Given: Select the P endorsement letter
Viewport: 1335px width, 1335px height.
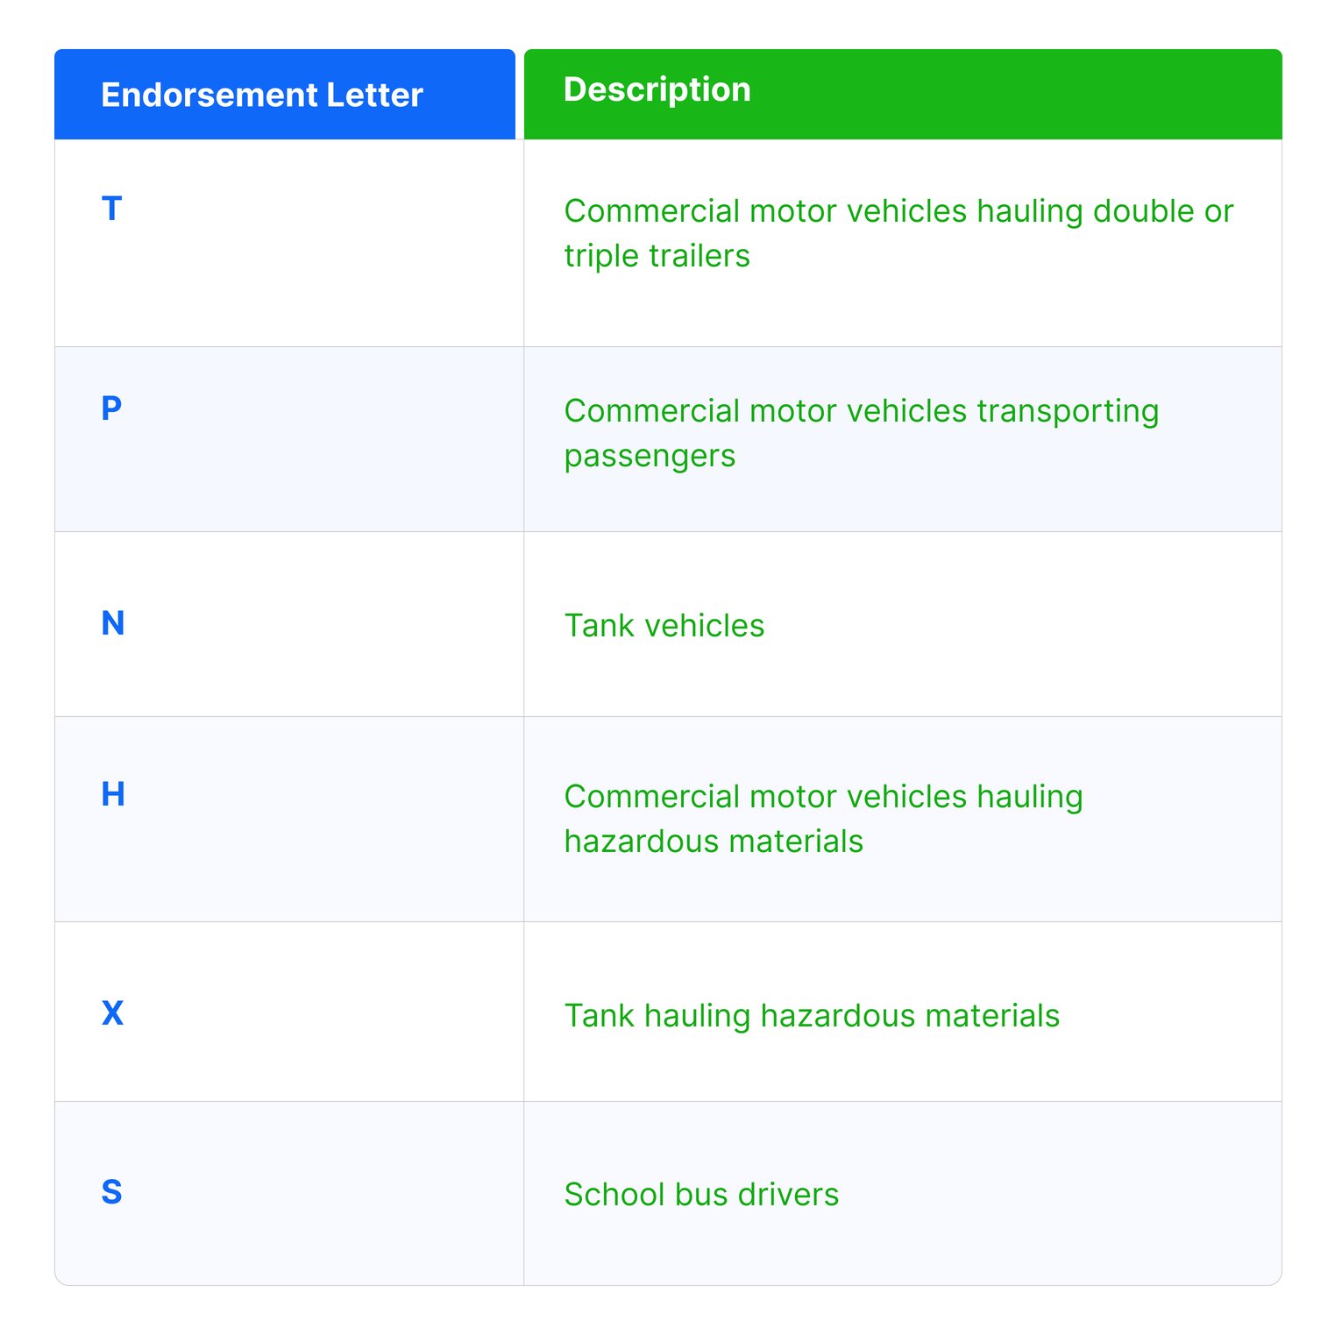Looking at the screenshot, I should coord(111,408).
